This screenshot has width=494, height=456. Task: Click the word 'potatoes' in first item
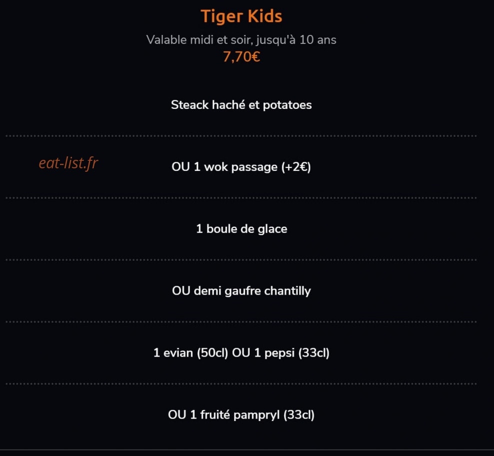coord(287,105)
